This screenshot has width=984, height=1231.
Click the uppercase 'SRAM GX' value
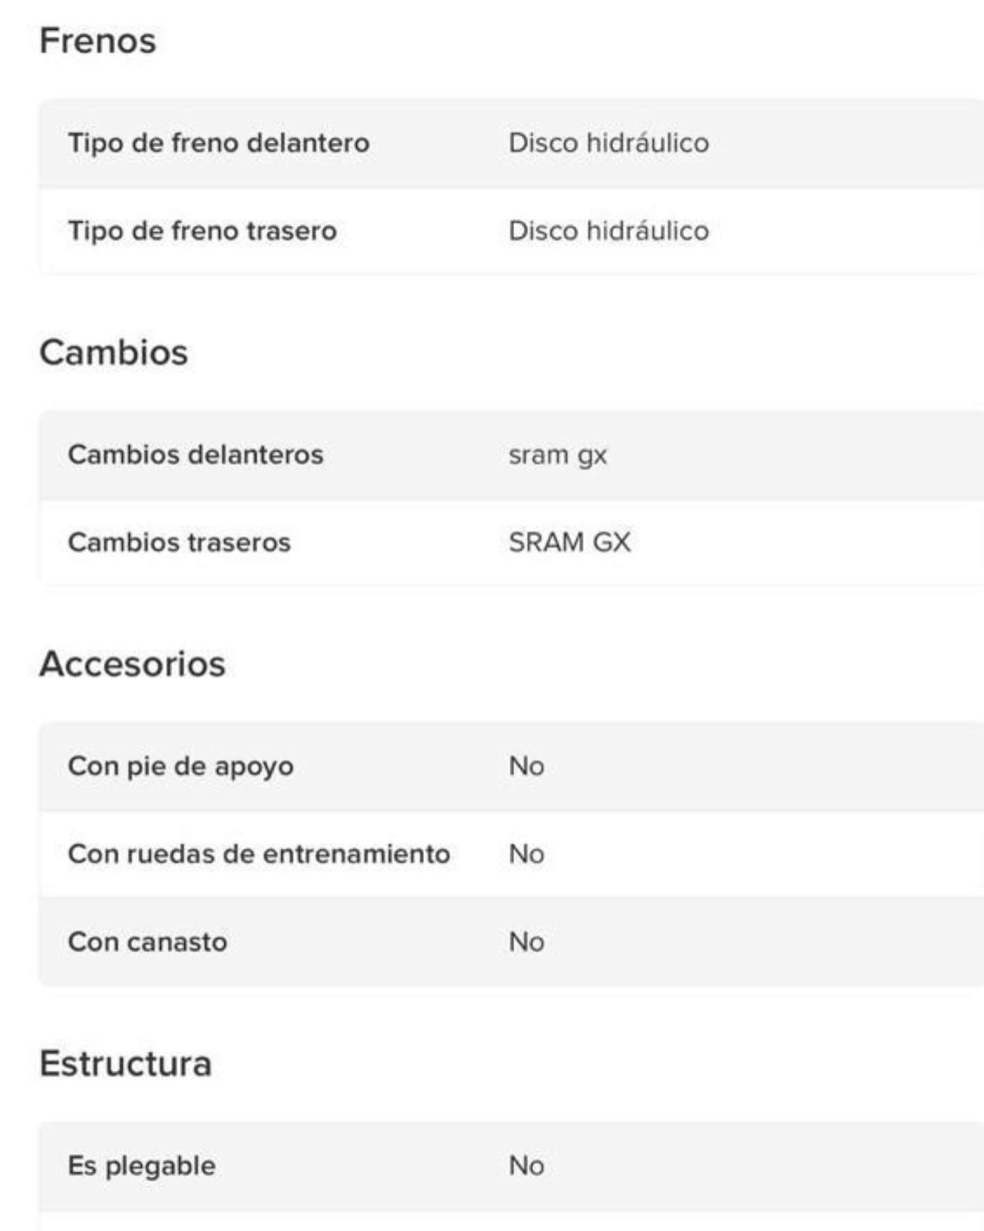click(x=569, y=542)
